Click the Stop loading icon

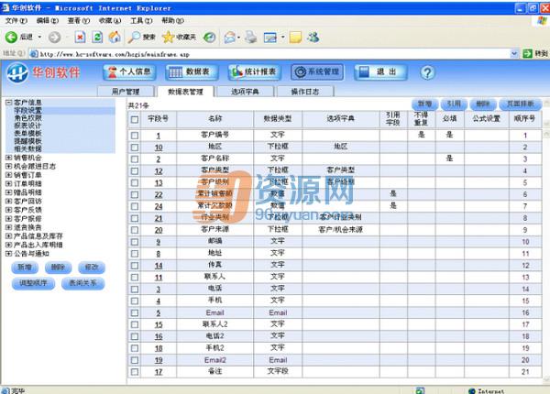[x=80, y=37]
